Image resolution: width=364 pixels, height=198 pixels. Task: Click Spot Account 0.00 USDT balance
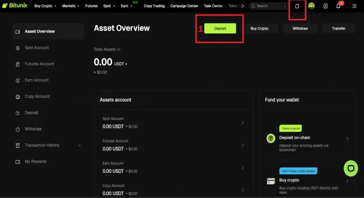coord(113,127)
